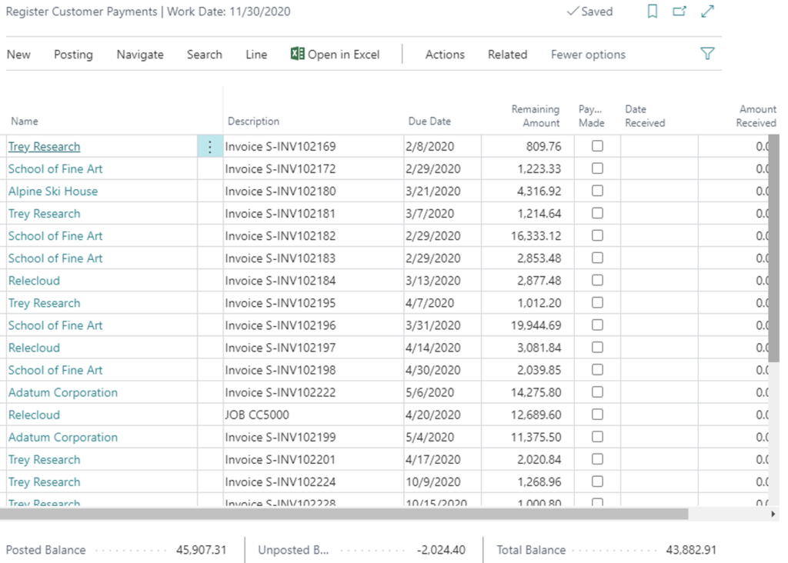Expand page to full screen with arrows icon
788x563 pixels.
tap(706, 12)
